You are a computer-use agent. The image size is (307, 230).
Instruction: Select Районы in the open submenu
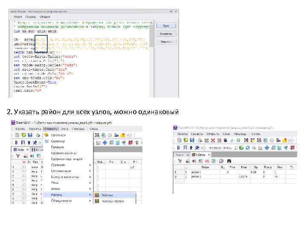[x=107, y=195]
